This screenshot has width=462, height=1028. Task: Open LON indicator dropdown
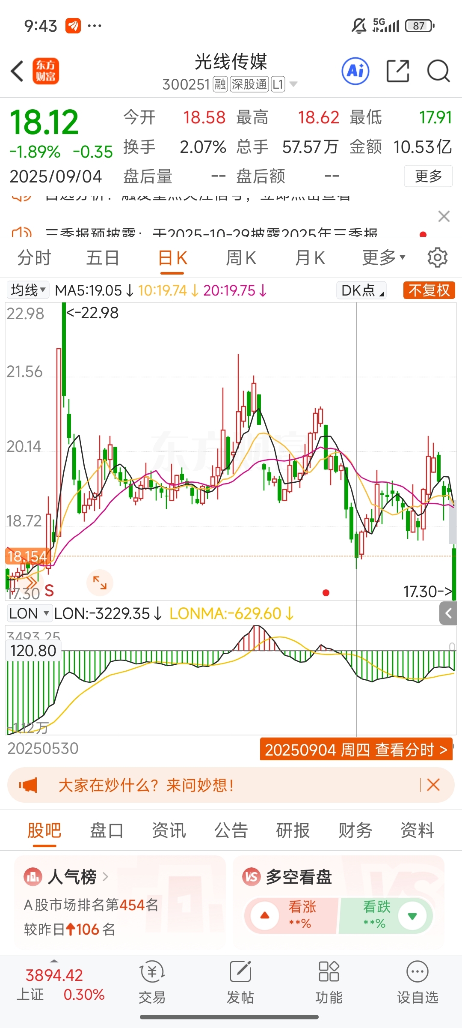tap(29, 613)
